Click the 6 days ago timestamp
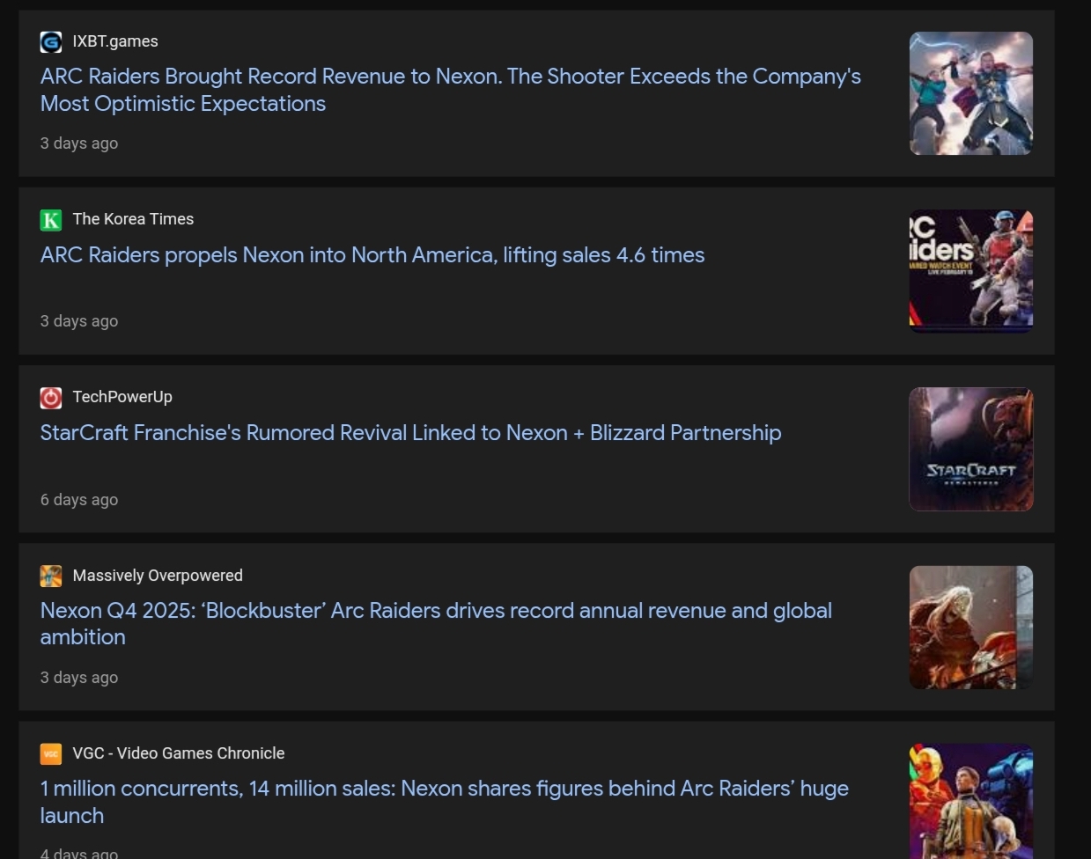Screen dimensions: 1091x859 79,500
